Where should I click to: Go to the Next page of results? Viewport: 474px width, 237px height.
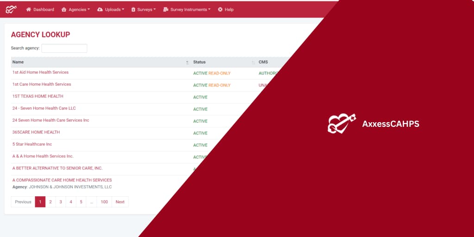(x=120, y=202)
